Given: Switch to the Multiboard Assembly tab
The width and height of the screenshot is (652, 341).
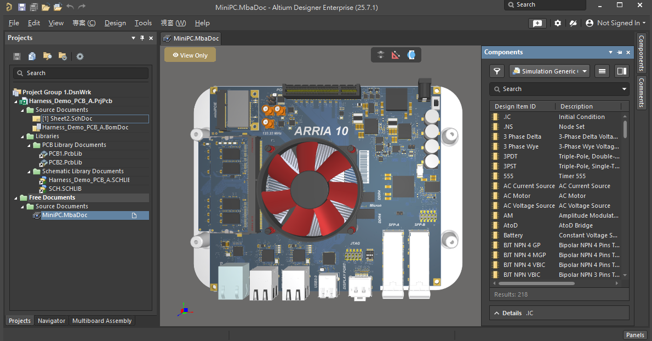Looking at the screenshot, I should (x=102, y=321).
